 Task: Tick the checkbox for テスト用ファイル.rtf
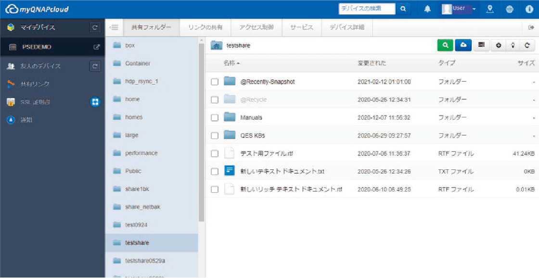click(215, 153)
